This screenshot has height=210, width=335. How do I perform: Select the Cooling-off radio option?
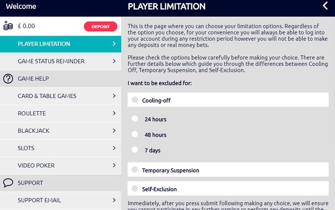[x=135, y=100]
